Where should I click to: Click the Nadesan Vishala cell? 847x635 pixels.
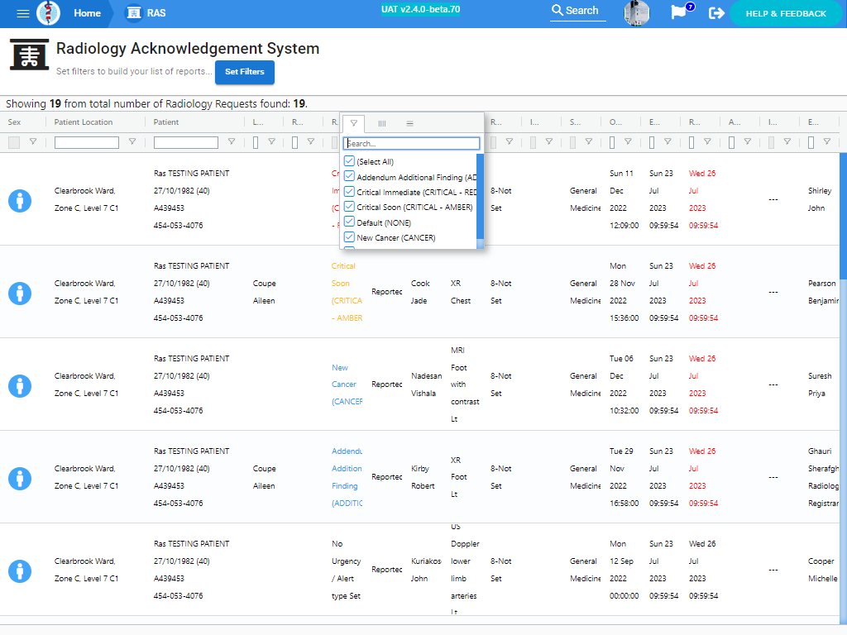click(426, 384)
